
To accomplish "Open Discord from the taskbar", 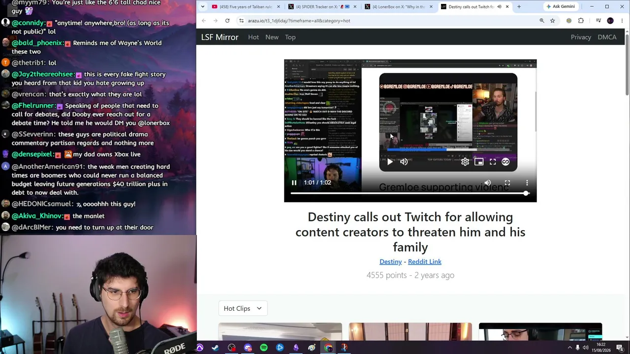I will (x=248, y=348).
